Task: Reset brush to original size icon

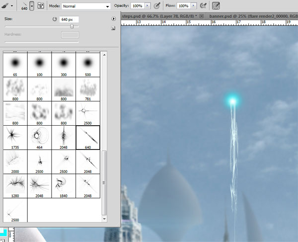Action: pos(55,19)
